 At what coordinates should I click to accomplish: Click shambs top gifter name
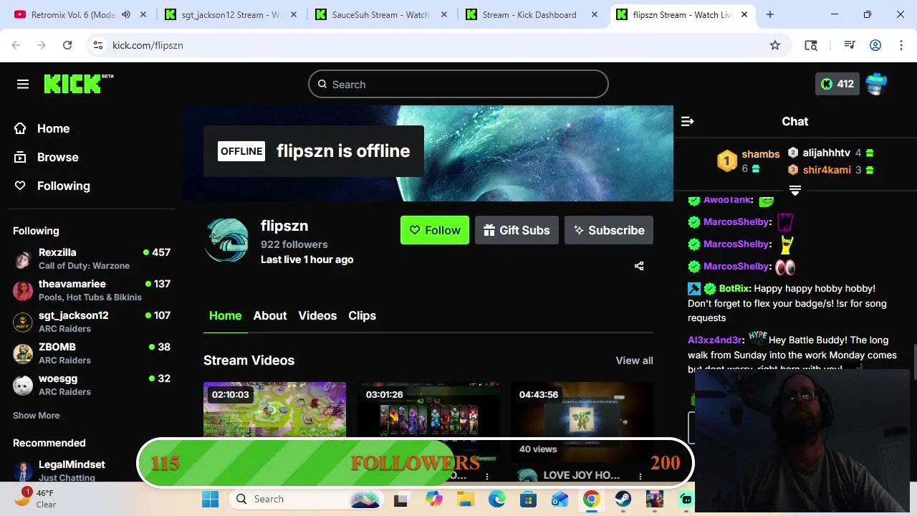tap(760, 154)
